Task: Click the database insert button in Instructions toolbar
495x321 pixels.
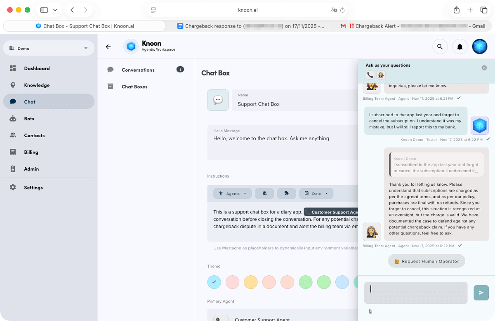Action: (264, 193)
